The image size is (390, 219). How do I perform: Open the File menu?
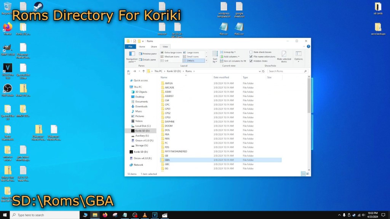tap(130, 46)
